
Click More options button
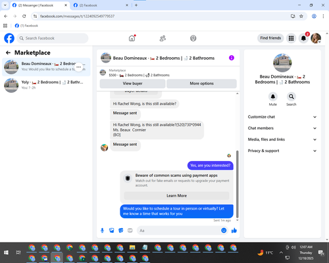[201, 84]
